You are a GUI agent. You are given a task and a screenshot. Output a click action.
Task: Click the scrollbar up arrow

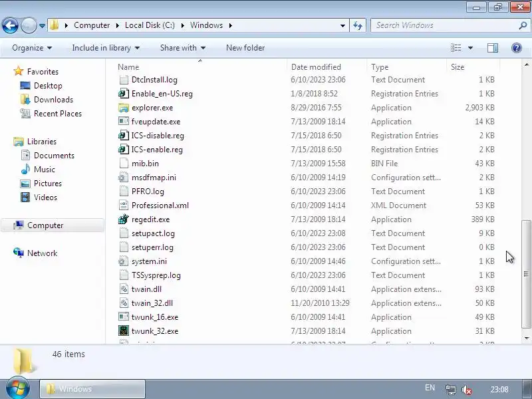[526, 65]
